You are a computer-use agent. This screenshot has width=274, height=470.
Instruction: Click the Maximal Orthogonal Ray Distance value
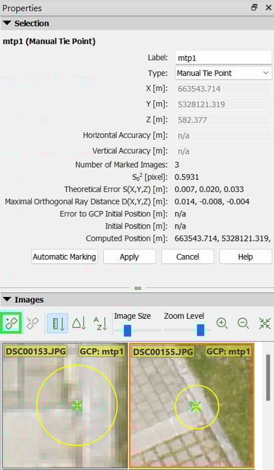(212, 201)
